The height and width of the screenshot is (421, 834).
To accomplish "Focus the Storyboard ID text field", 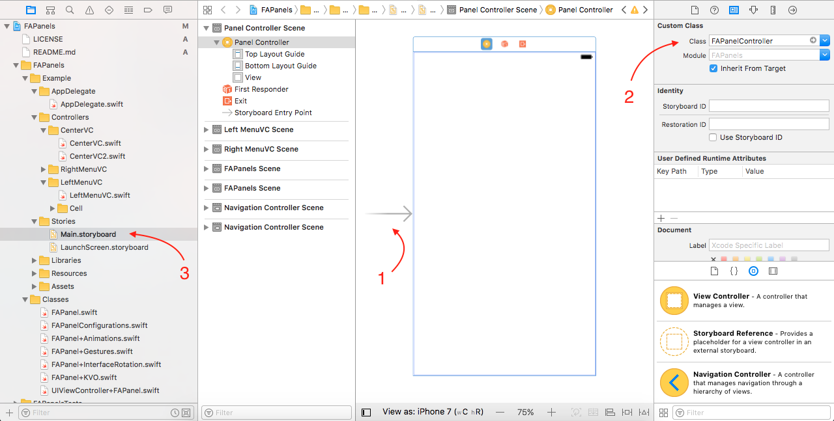I will tap(769, 106).
